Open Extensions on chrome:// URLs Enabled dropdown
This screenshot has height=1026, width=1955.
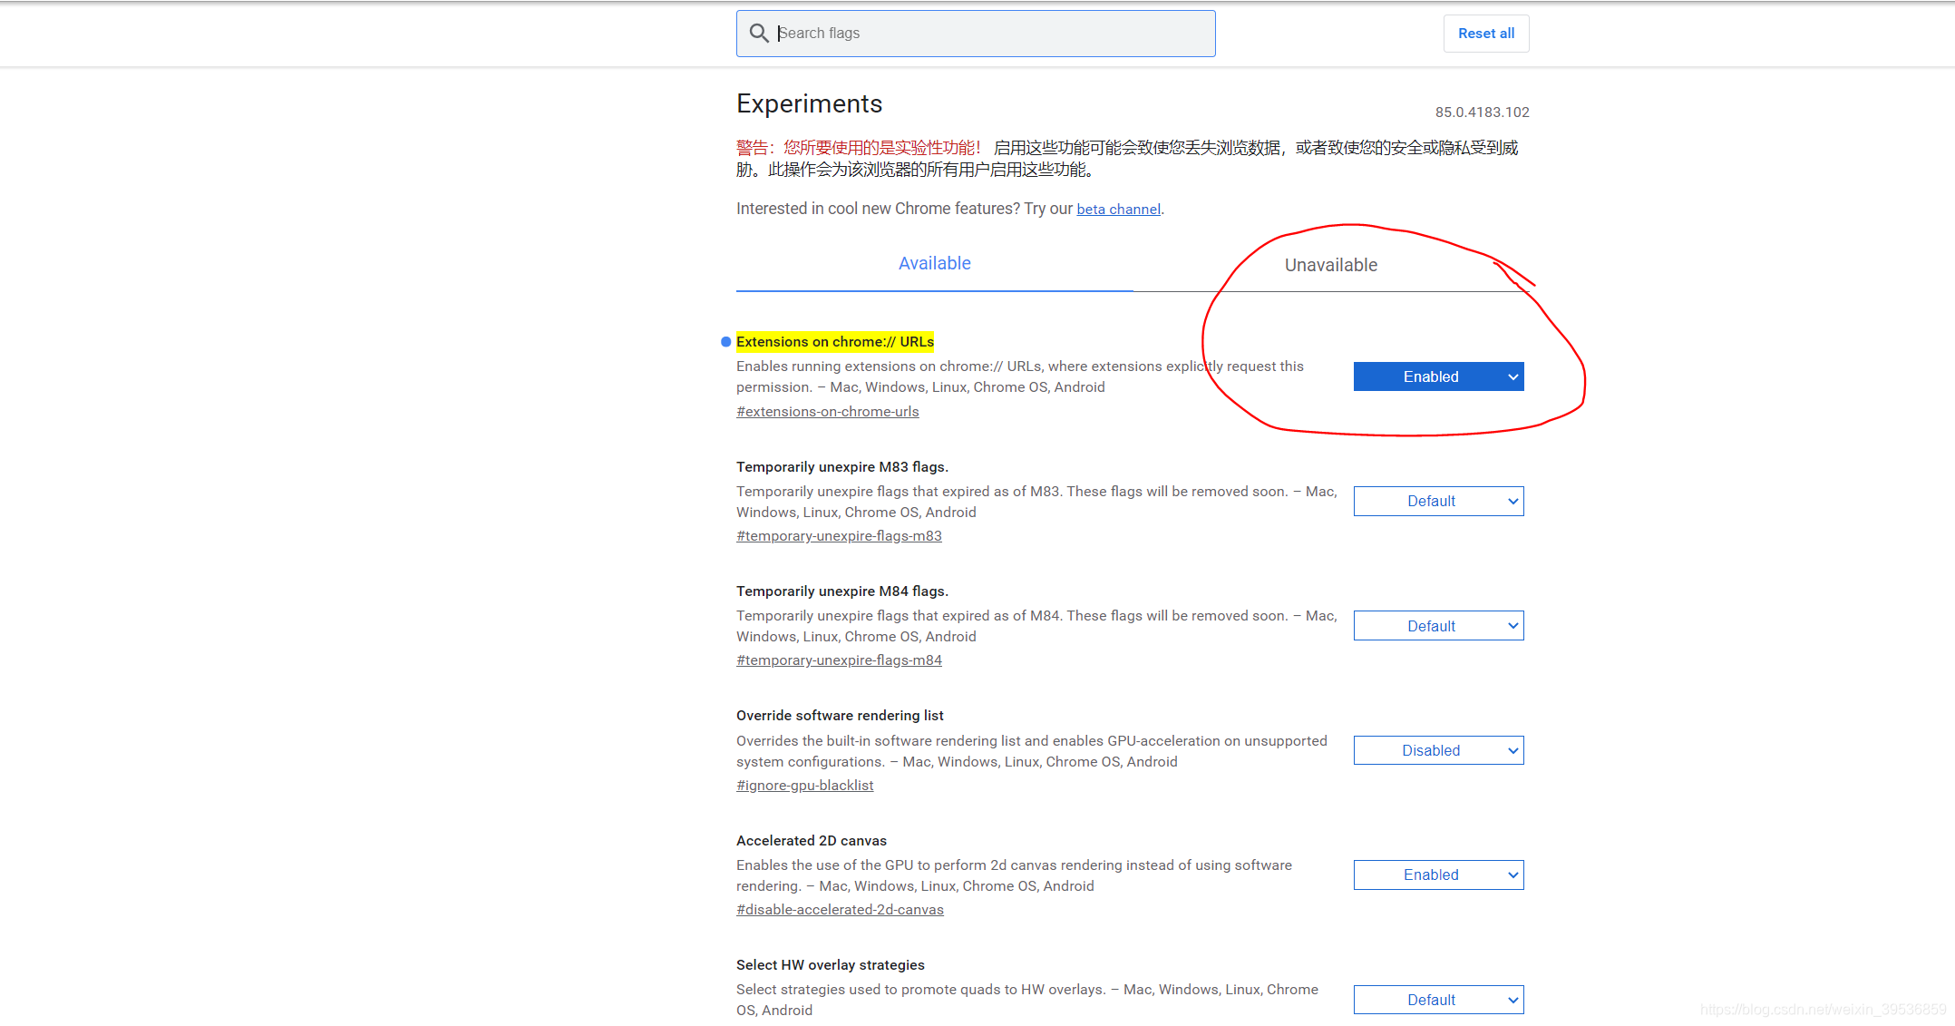tap(1438, 376)
